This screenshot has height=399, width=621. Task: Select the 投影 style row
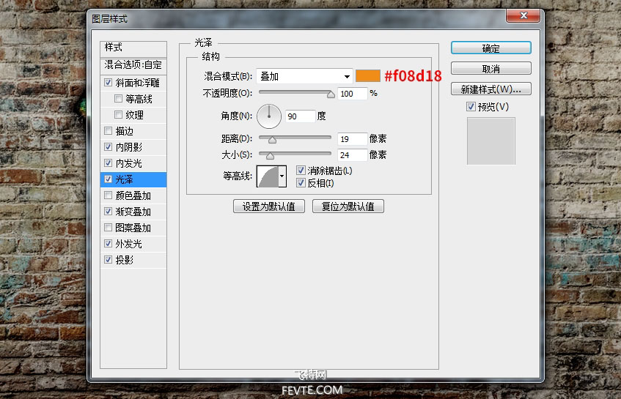(x=133, y=260)
